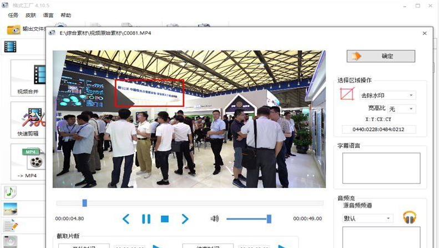Image resolution: width=439 pixels, height=248 pixels.
Task: Expand the 宽高比 aspect ratio dropdown
Action: [x=401, y=109]
